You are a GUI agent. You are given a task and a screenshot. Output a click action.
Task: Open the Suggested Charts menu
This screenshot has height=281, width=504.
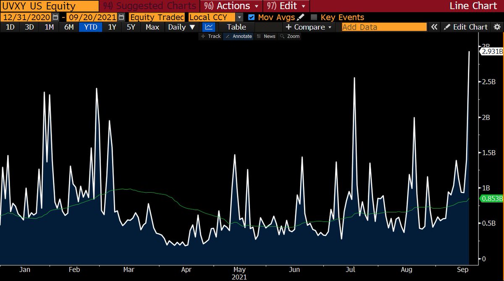150,6
